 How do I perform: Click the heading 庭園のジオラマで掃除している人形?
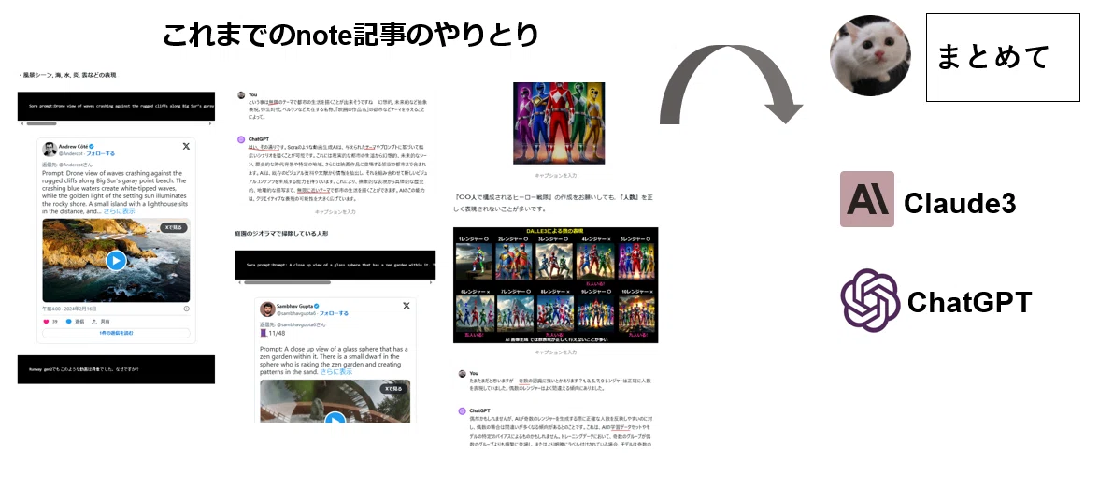[281, 233]
